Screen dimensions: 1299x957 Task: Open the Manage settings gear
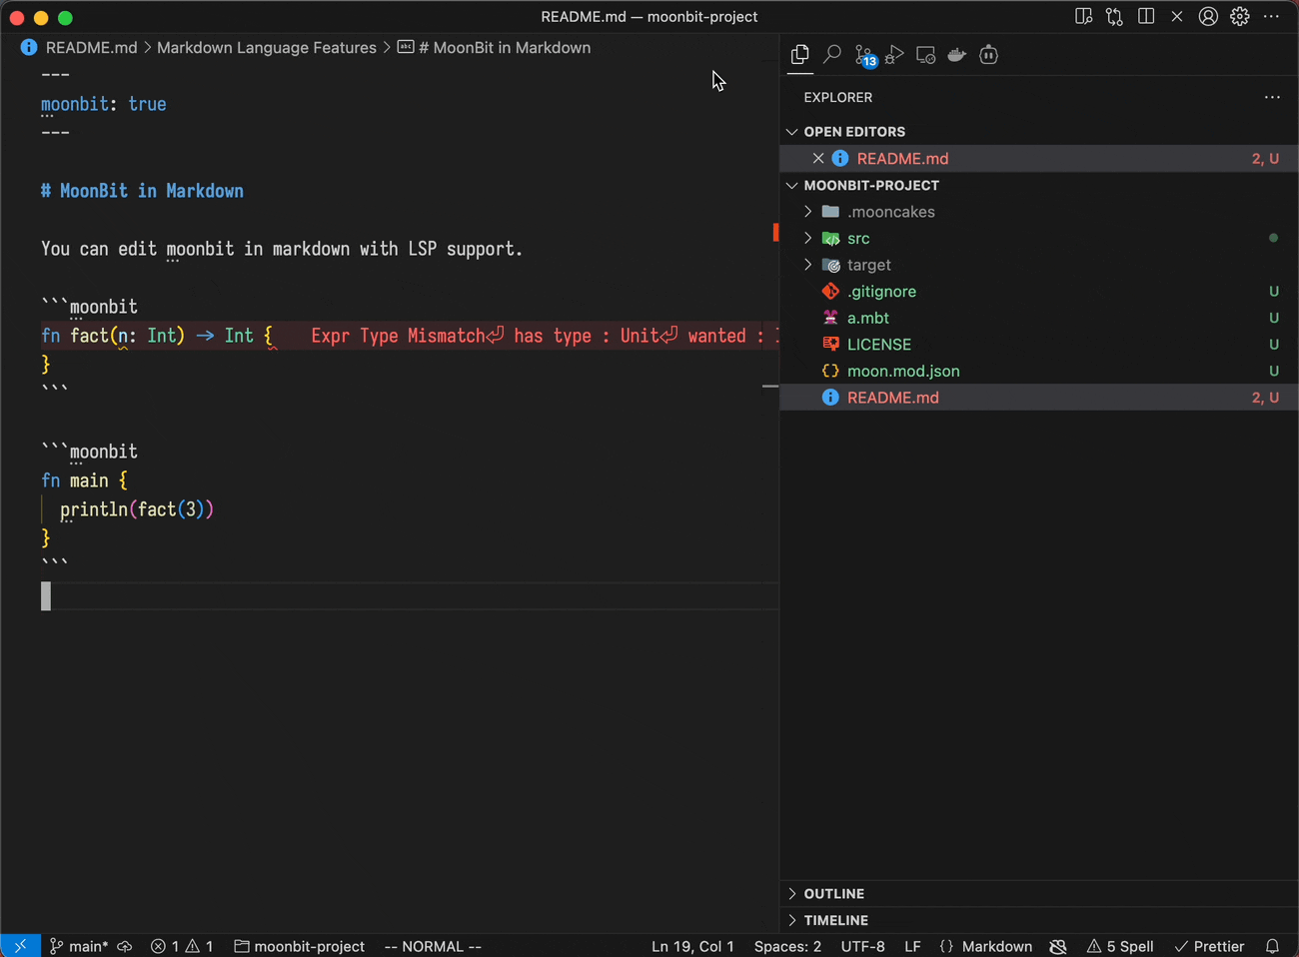pos(1240,17)
